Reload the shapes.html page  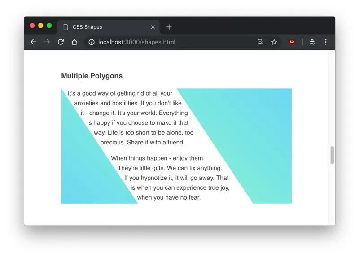[61, 42]
